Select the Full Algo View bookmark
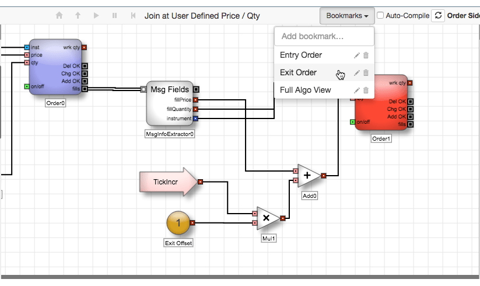 point(305,90)
